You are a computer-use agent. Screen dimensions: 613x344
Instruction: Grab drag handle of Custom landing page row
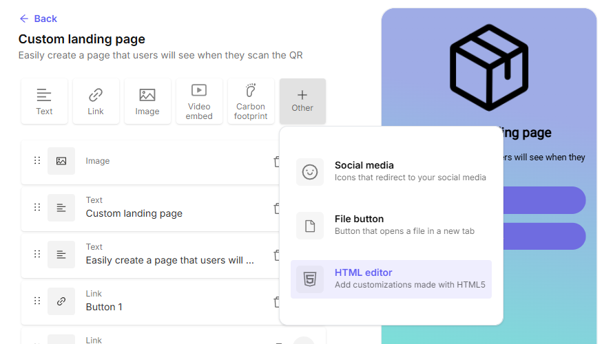(37, 207)
